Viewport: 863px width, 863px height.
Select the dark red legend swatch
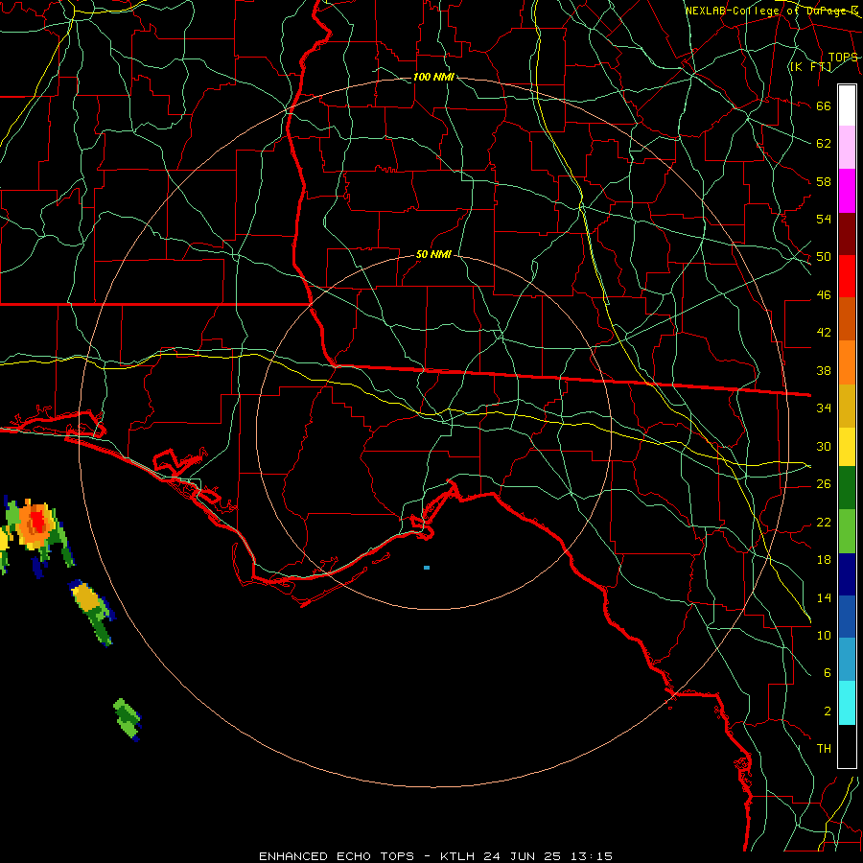click(847, 234)
